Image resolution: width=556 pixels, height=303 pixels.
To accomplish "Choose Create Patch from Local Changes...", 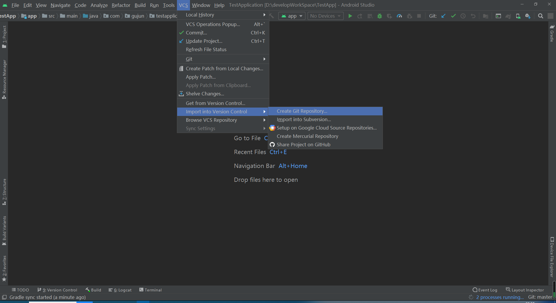I will coord(223,69).
